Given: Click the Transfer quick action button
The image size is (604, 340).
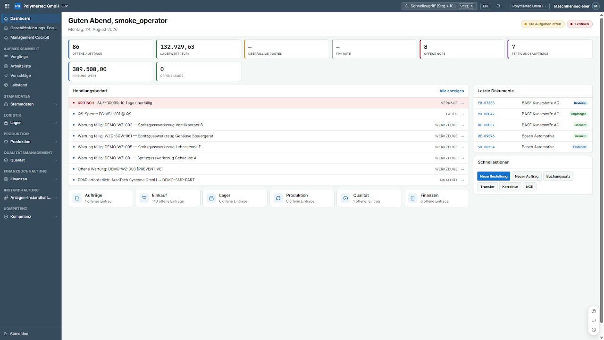Looking at the screenshot, I should pyautogui.click(x=487, y=187).
